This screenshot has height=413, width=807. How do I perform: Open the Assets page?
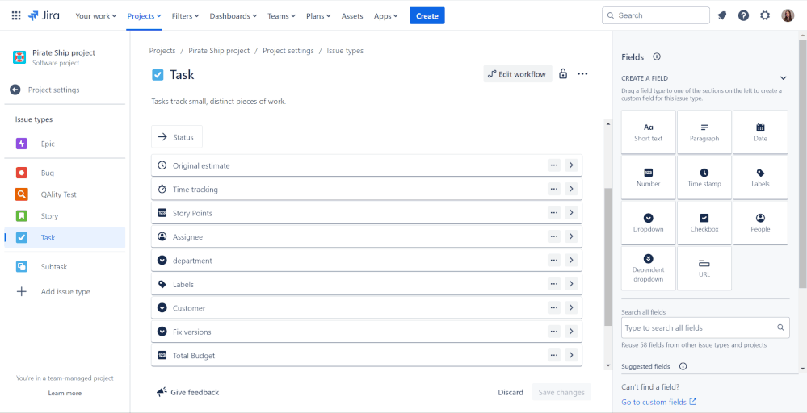click(352, 16)
